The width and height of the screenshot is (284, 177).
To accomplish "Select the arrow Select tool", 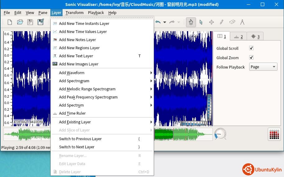I will point(201,22).
